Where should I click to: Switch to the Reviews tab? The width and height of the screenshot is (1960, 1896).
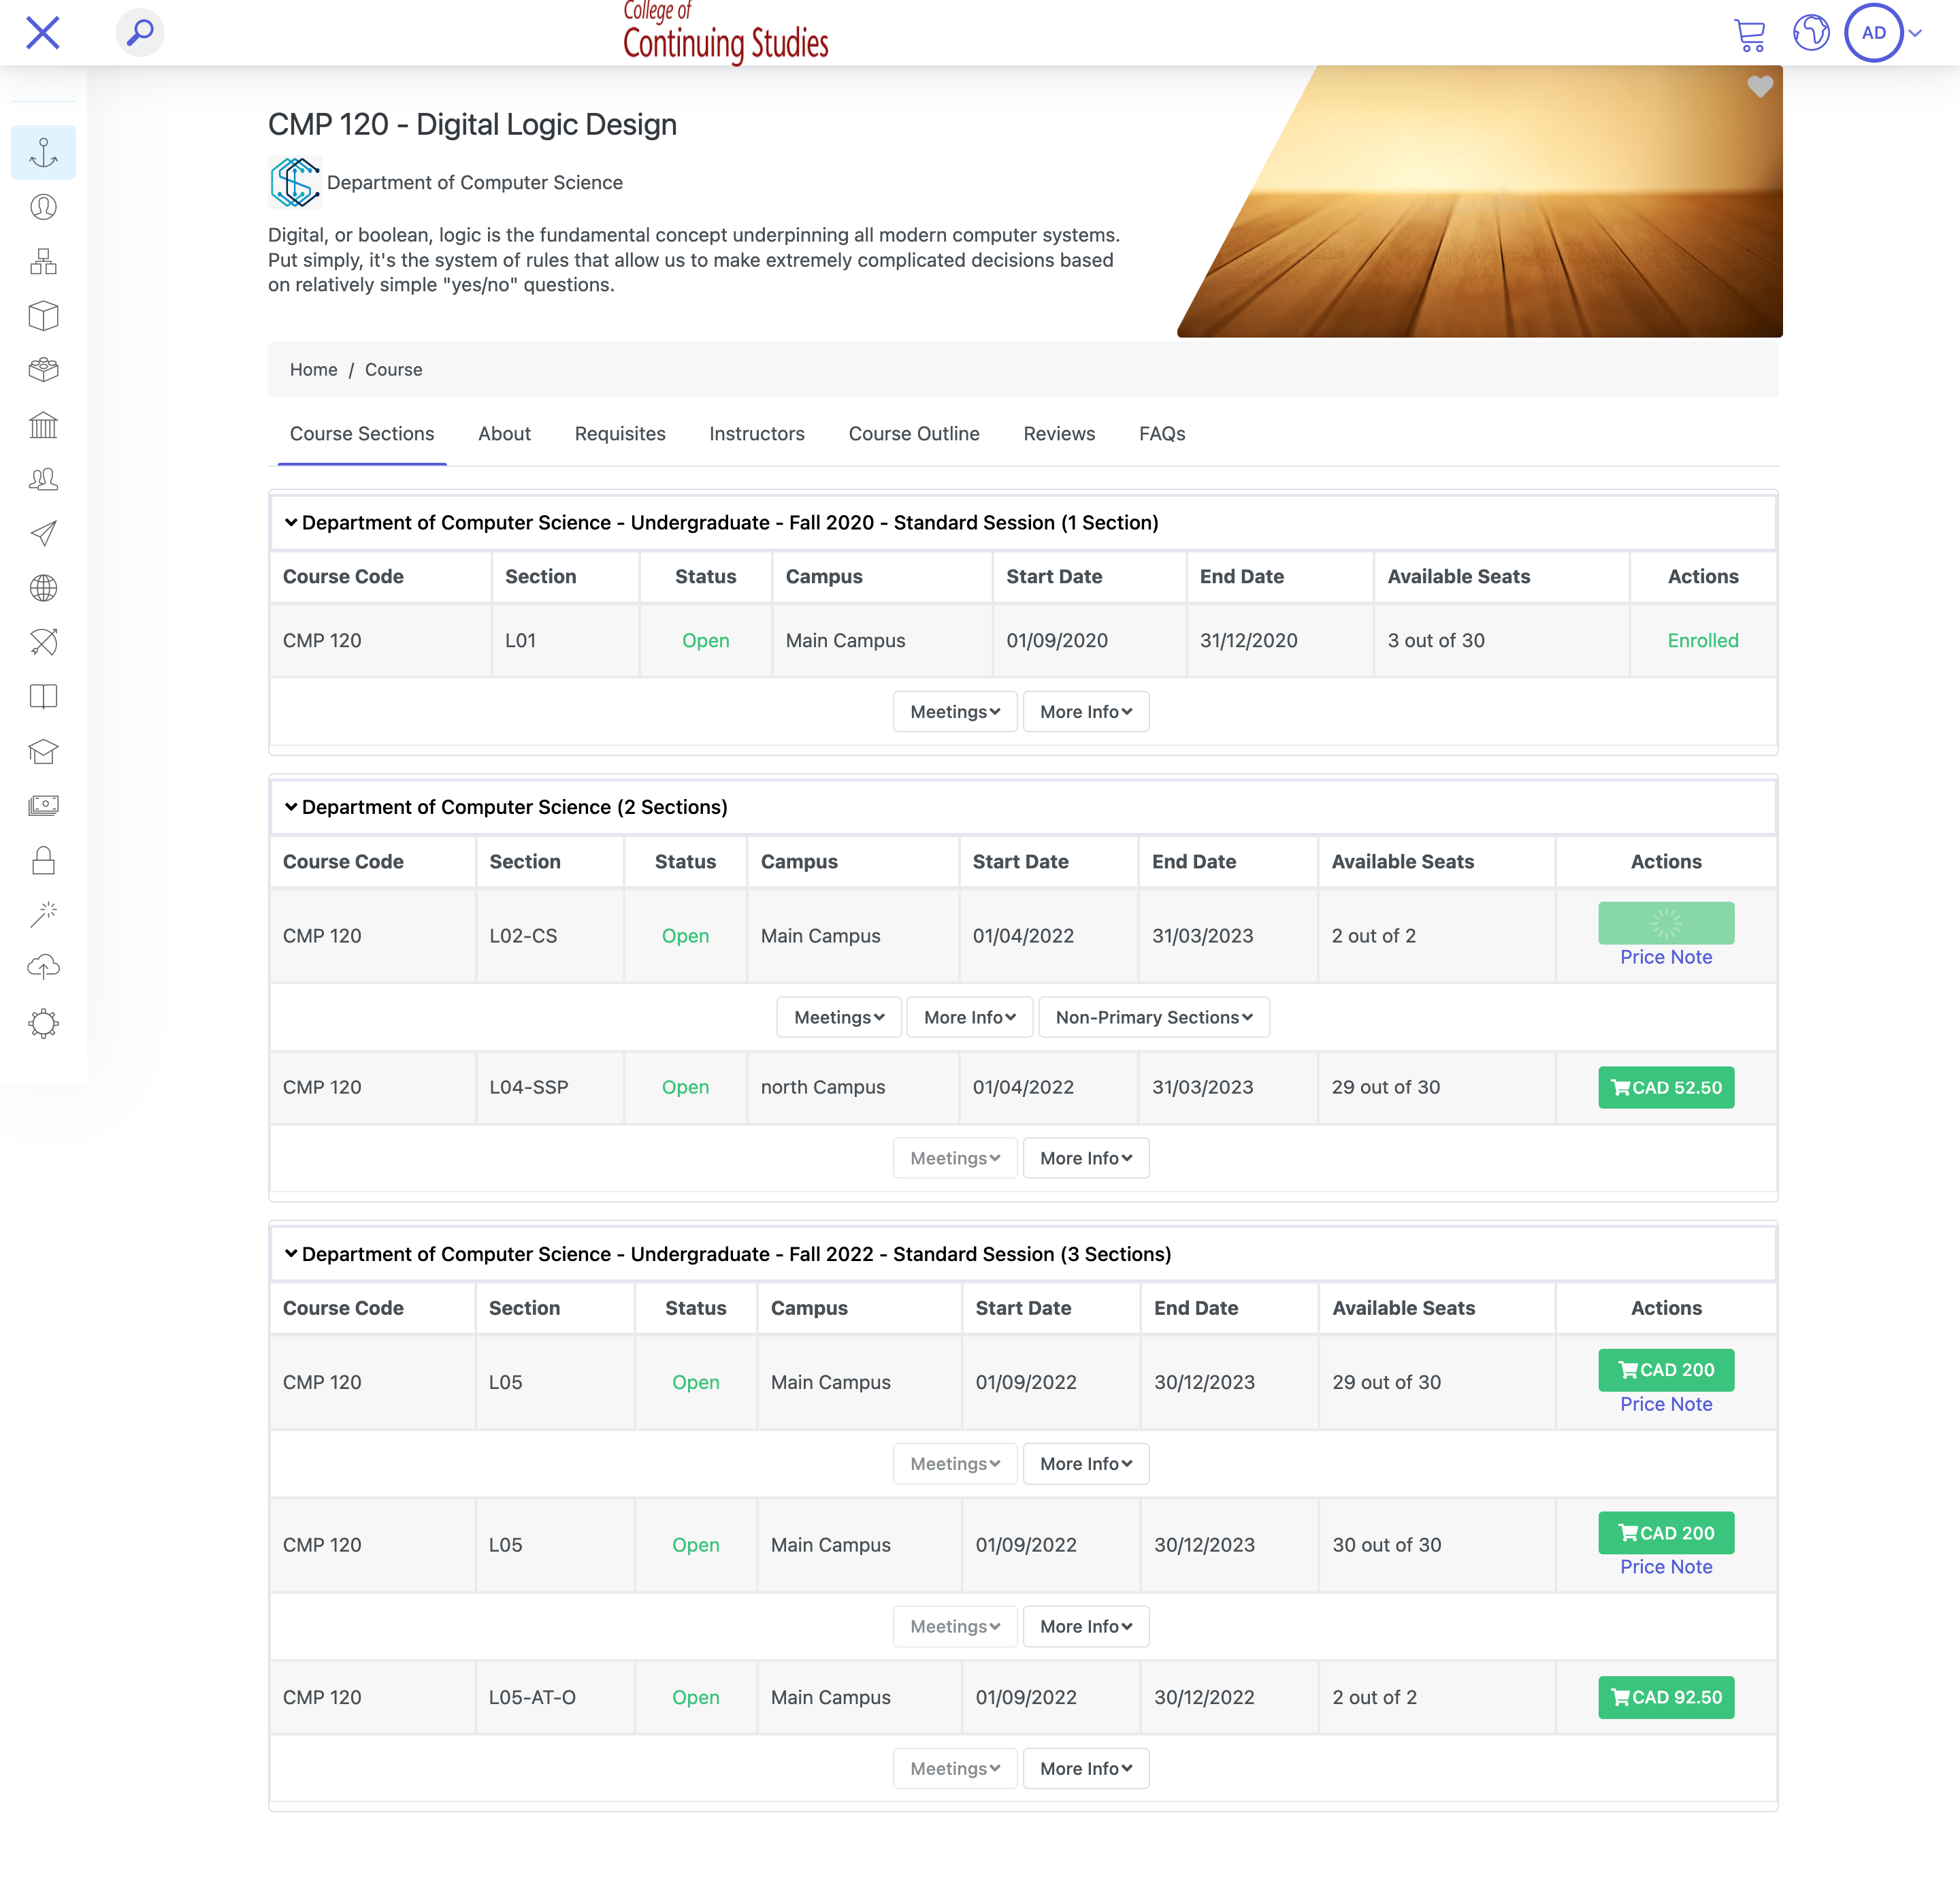point(1059,434)
